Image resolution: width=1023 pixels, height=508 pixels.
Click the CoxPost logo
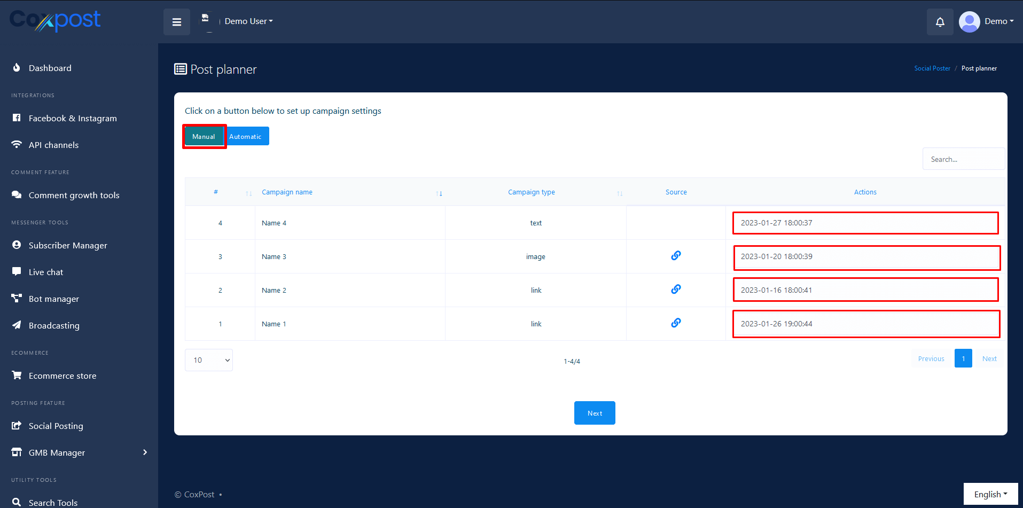[x=55, y=20]
